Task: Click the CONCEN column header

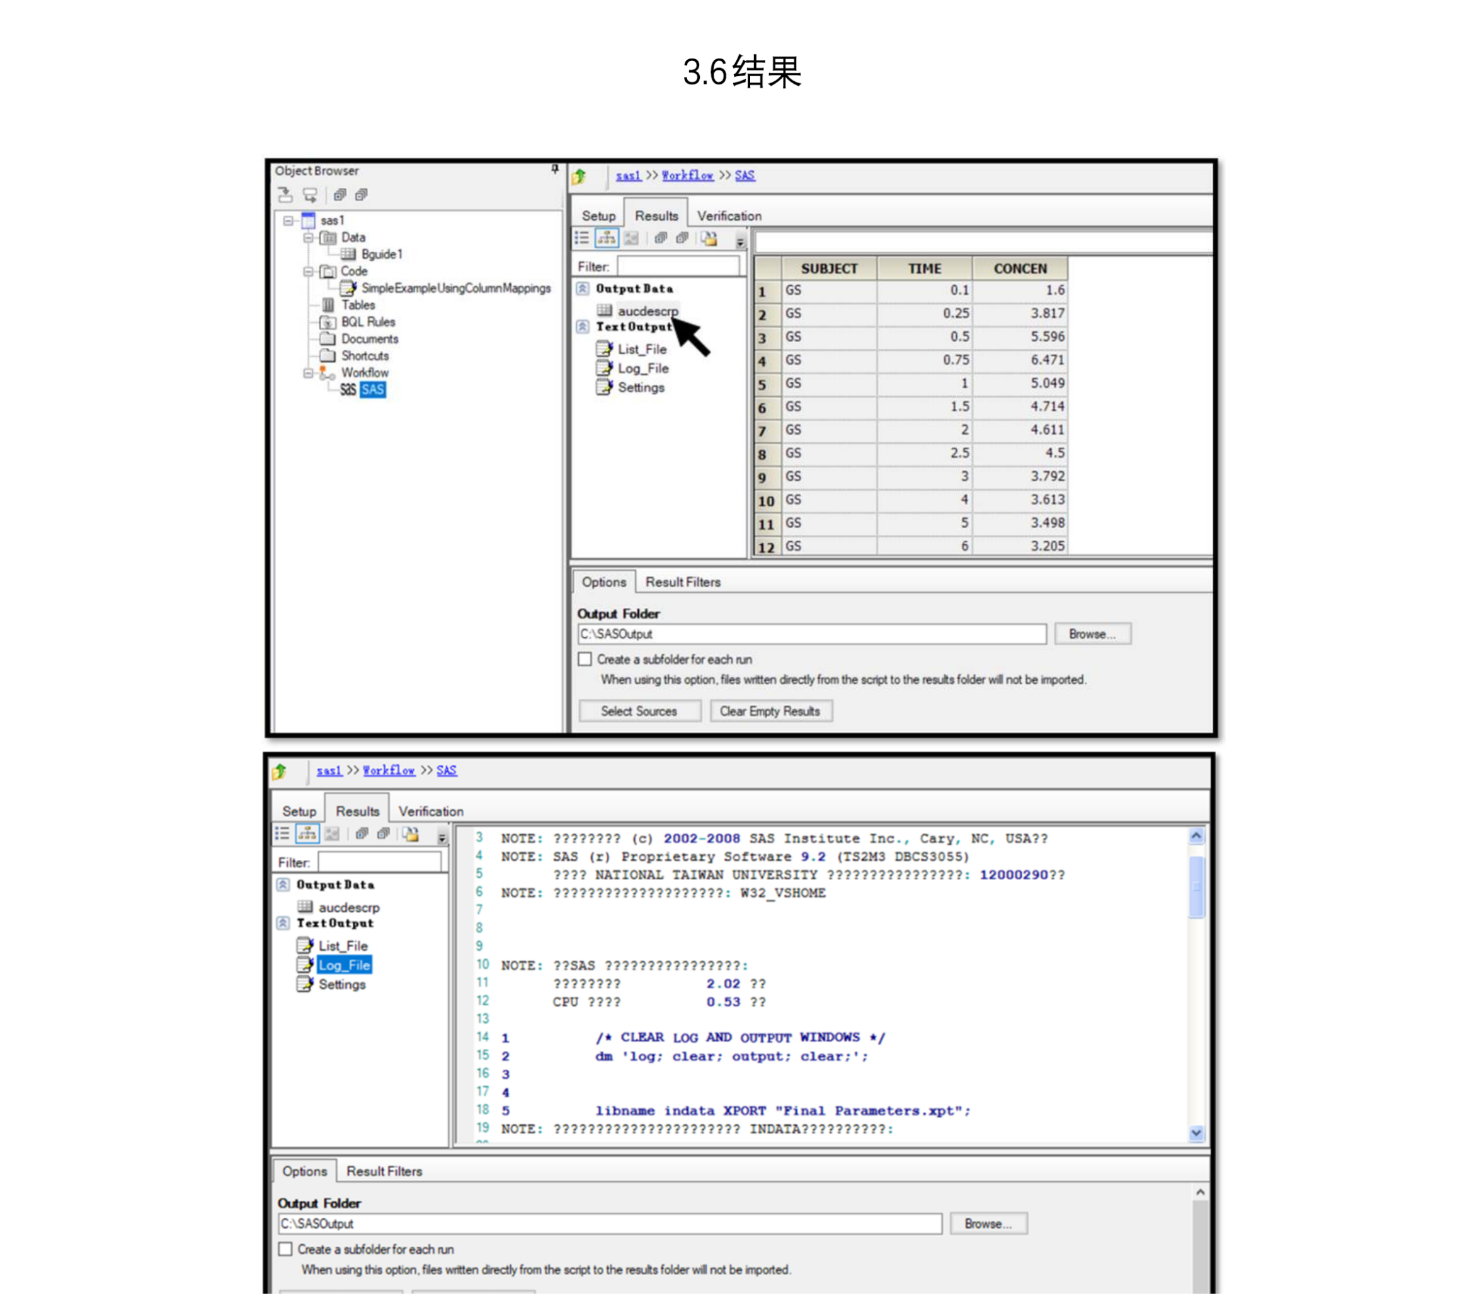Action: click(1019, 268)
